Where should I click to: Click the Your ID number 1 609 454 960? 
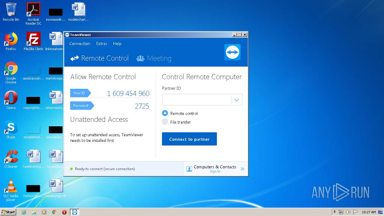coord(128,94)
